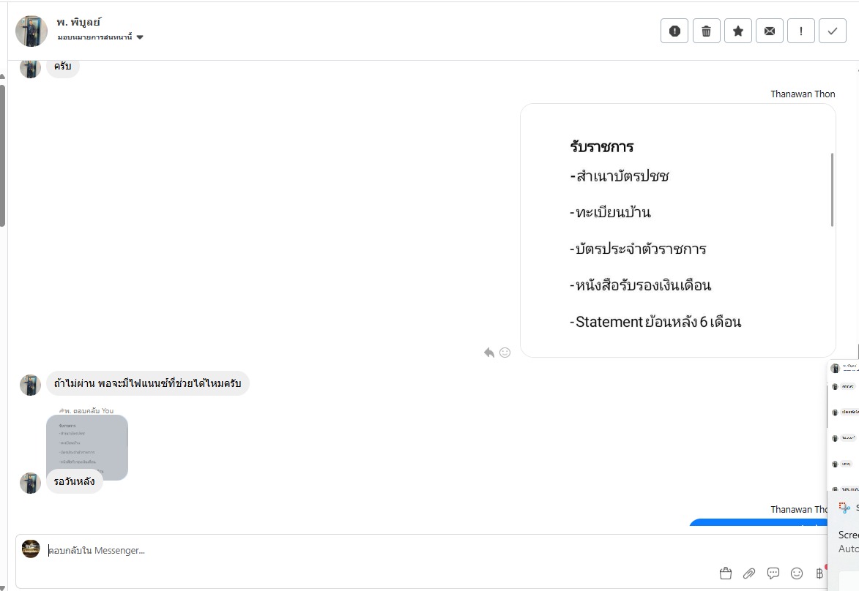Image resolution: width=859 pixels, height=591 pixels.
Task: Open the shopping bag order icon
Action: 726,573
